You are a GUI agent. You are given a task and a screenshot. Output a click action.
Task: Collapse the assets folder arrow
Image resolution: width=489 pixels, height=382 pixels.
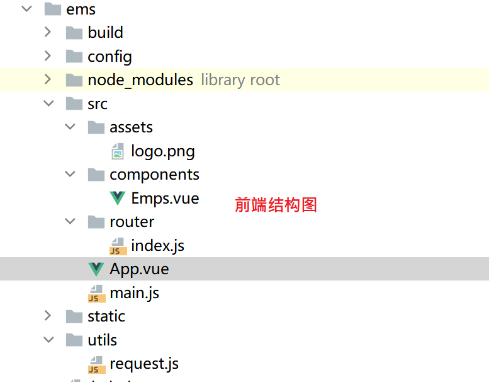coord(70,127)
